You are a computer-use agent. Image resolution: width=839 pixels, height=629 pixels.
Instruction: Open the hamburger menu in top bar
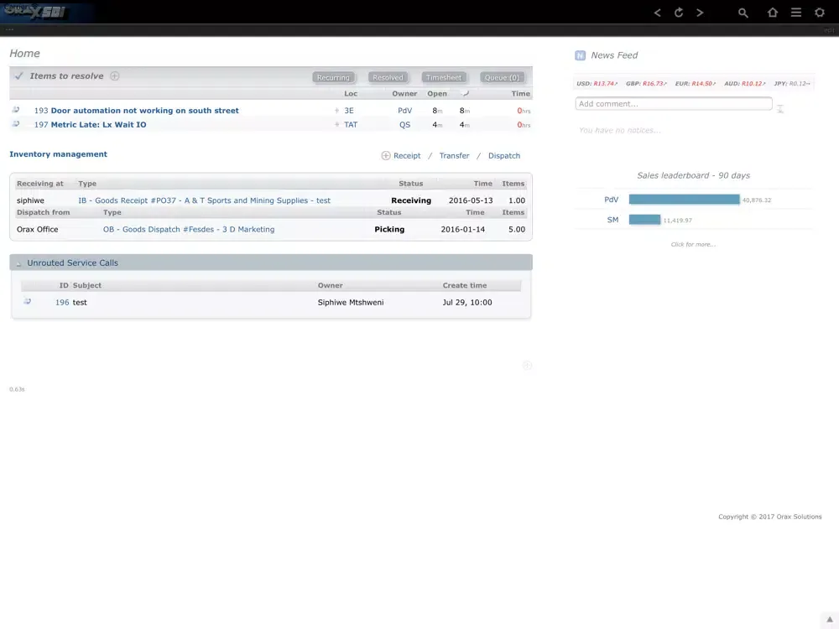(796, 13)
